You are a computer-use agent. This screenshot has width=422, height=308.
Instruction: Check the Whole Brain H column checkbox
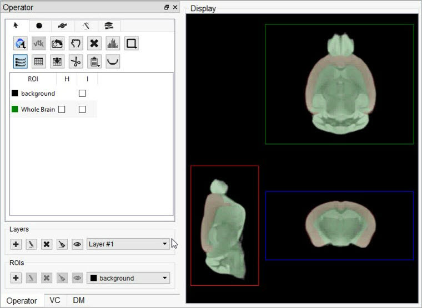[62, 110]
